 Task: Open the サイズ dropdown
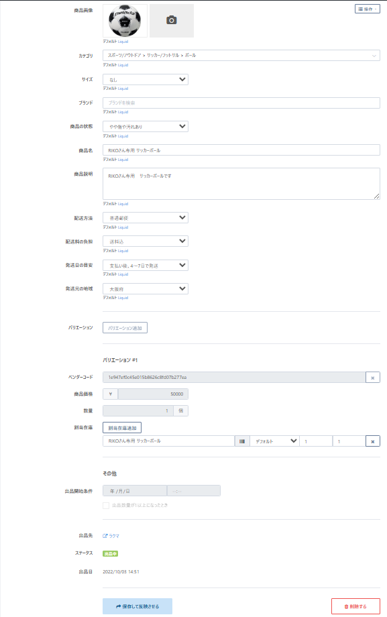146,80
